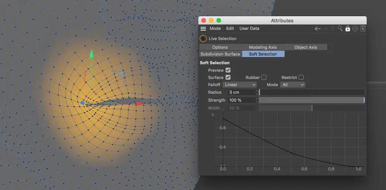Open the Subdivision Surface tab
Viewport: 386px width, 190px height.
220,54
